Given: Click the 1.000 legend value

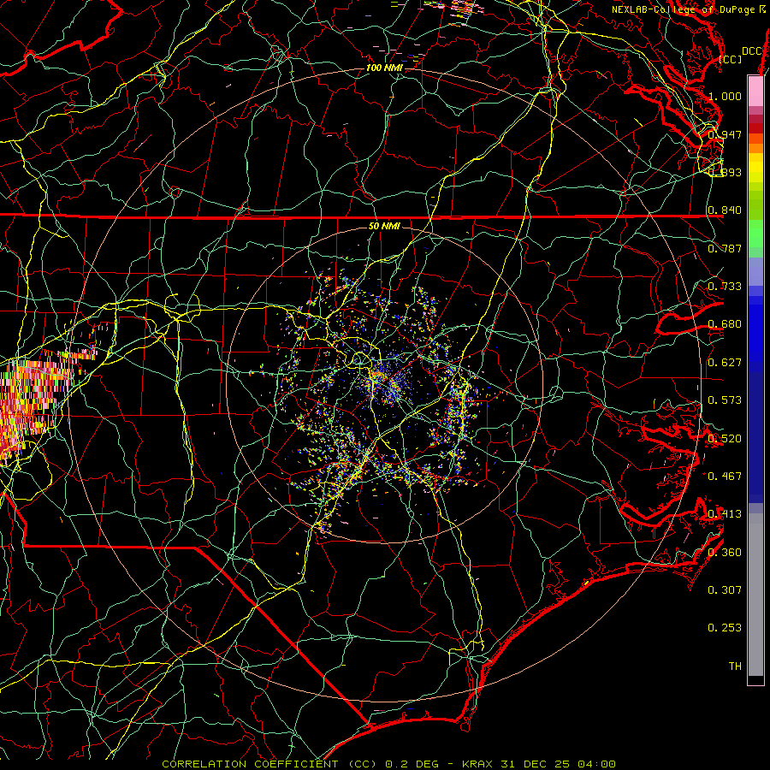Looking at the screenshot, I should [725, 96].
